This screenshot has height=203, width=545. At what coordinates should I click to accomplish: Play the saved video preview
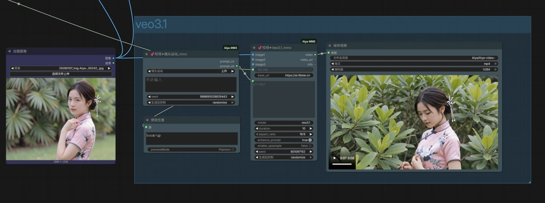[335, 158]
